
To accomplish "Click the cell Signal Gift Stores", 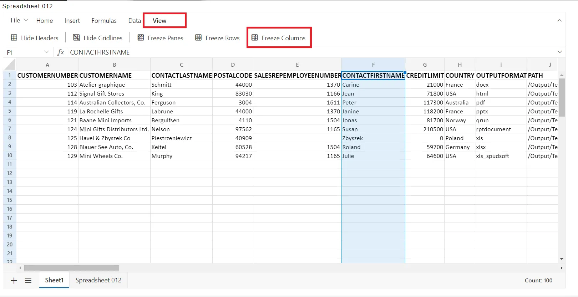I will (115, 93).
